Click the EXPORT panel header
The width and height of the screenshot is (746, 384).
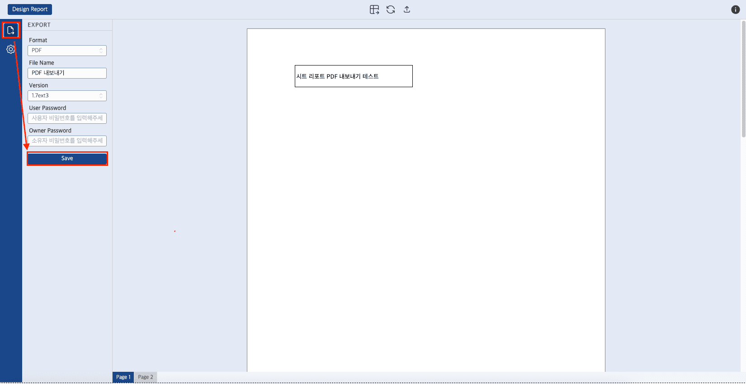[x=39, y=25]
